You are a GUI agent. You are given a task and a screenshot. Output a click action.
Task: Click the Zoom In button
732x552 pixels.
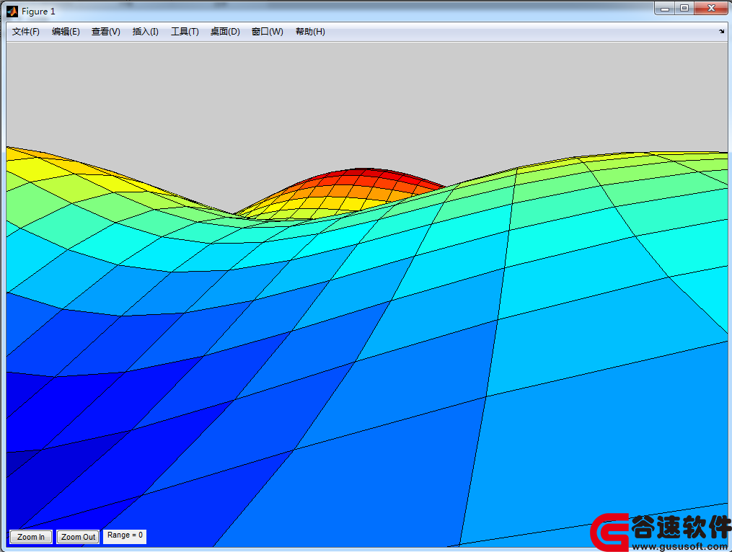(x=31, y=537)
